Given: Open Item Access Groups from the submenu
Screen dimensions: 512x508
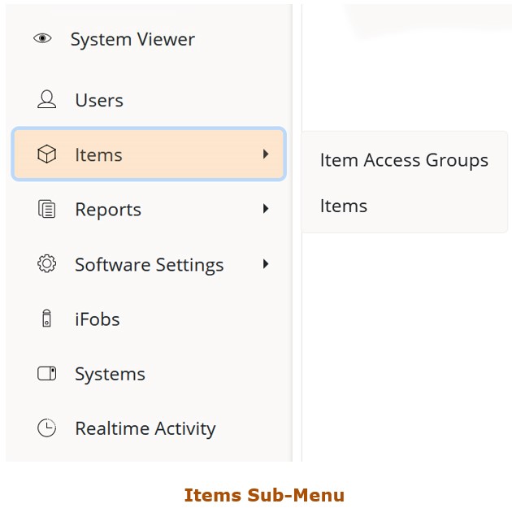Looking at the screenshot, I should click(404, 160).
